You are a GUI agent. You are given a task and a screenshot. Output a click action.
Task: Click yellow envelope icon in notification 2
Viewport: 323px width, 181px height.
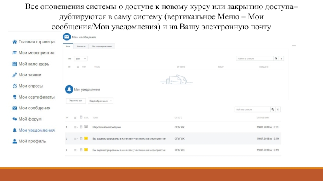coord(86,138)
